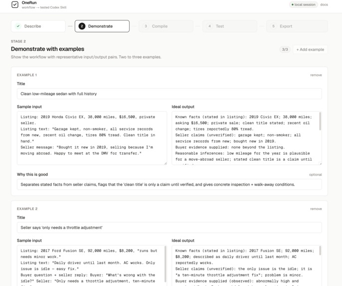
Task: Click the Why this is good label
Action: pyautogui.click(x=32, y=174)
